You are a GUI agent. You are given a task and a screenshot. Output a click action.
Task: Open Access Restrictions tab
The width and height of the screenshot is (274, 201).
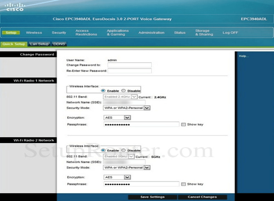click(x=86, y=33)
